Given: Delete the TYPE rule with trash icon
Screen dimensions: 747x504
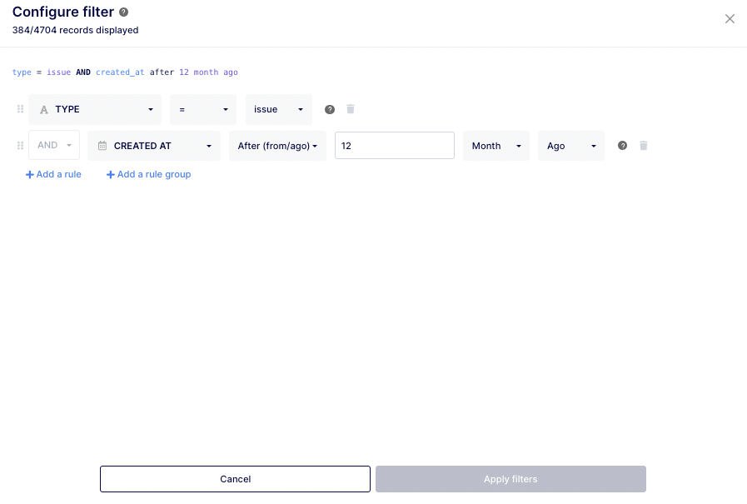Looking at the screenshot, I should 351,109.
